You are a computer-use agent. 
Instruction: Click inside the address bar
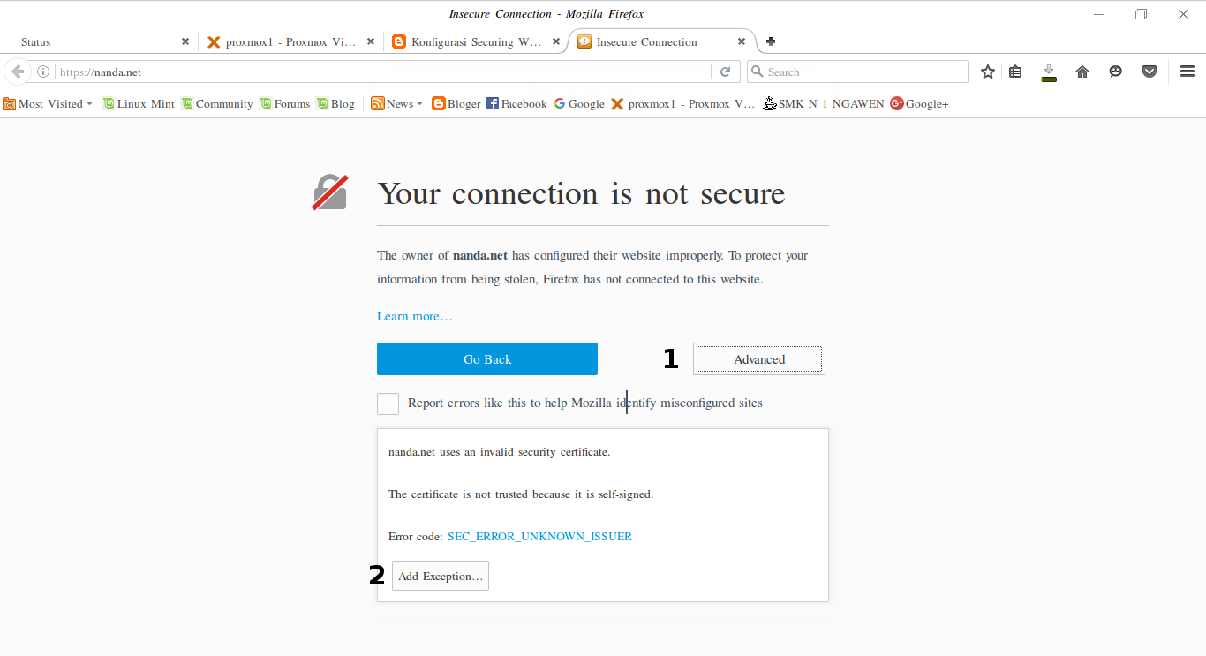coord(353,72)
